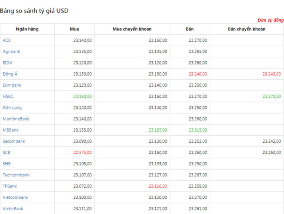Select the title Bảng so sánh tỷ giá USD
The image size is (284, 214).
pos(34,11)
